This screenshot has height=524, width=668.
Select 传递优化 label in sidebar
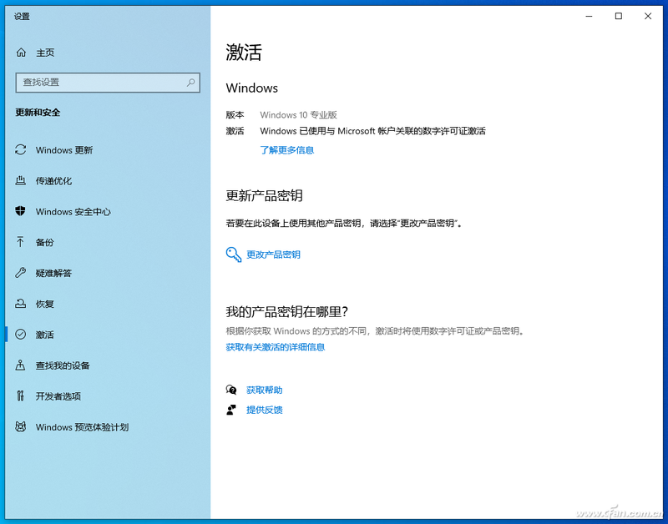point(53,181)
